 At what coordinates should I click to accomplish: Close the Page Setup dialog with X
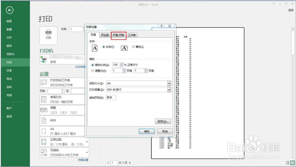pyautogui.click(x=170, y=26)
